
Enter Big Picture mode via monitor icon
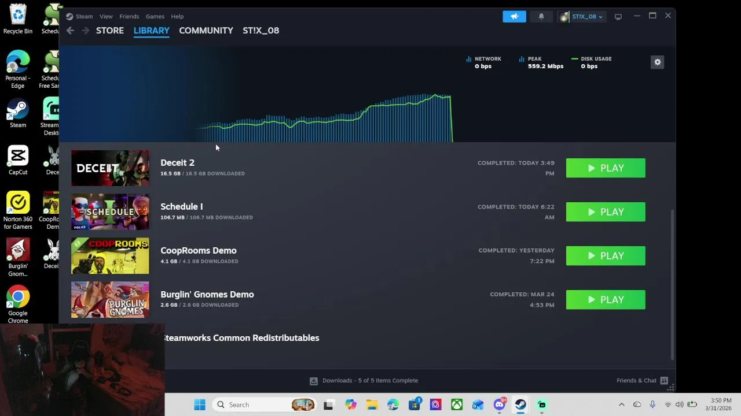tap(618, 17)
